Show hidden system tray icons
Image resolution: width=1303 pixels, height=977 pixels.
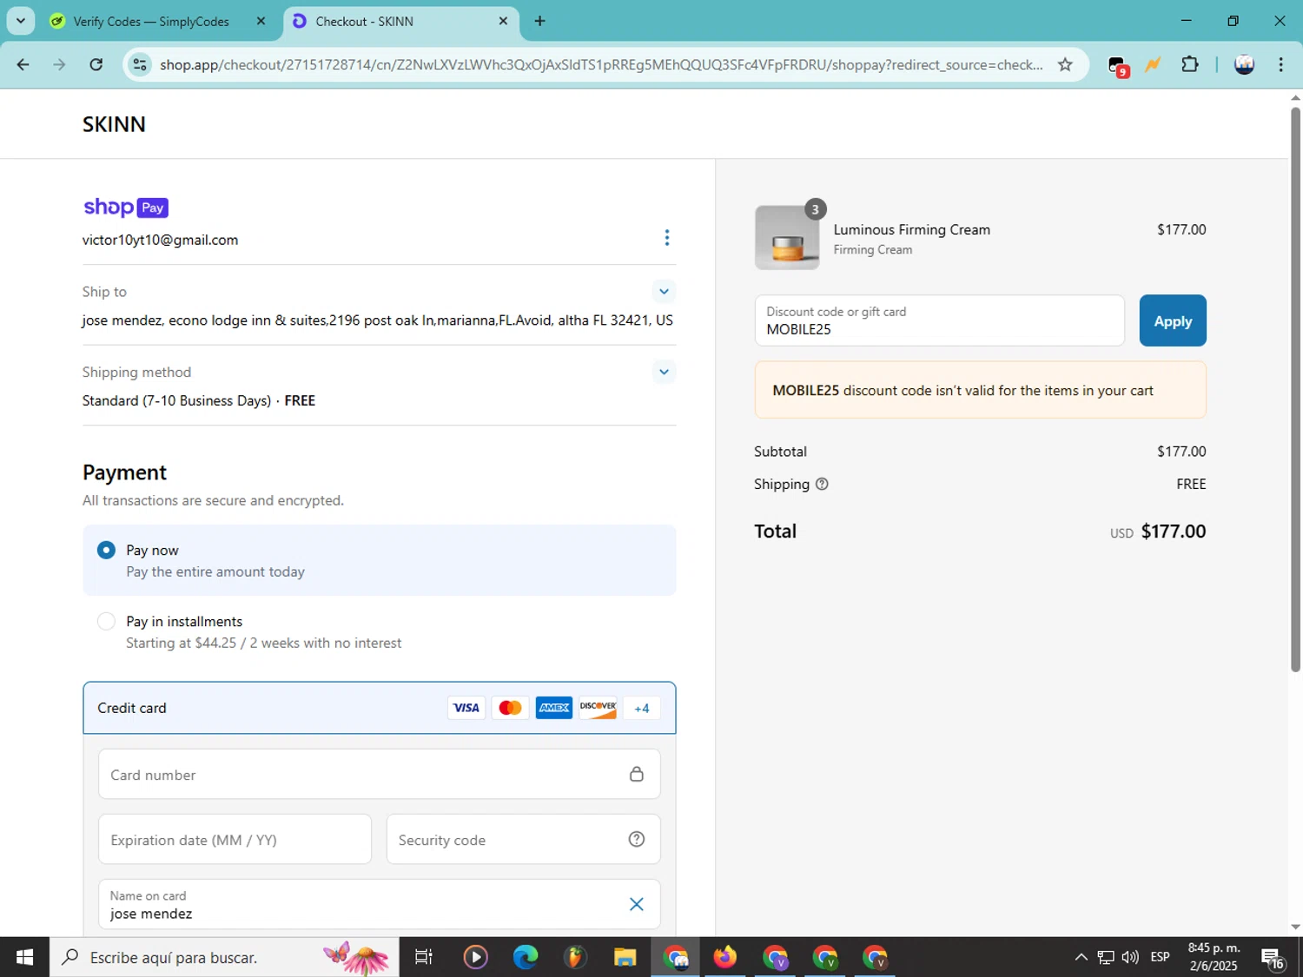coord(1081,957)
